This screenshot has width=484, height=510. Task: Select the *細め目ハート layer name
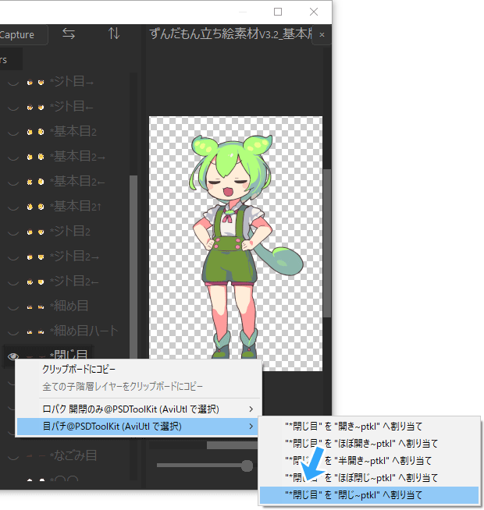coord(84,331)
